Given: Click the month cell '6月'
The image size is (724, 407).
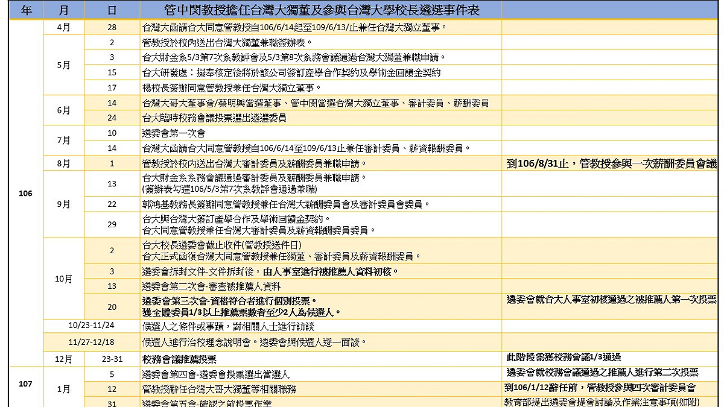Looking at the screenshot, I should click(x=64, y=110).
